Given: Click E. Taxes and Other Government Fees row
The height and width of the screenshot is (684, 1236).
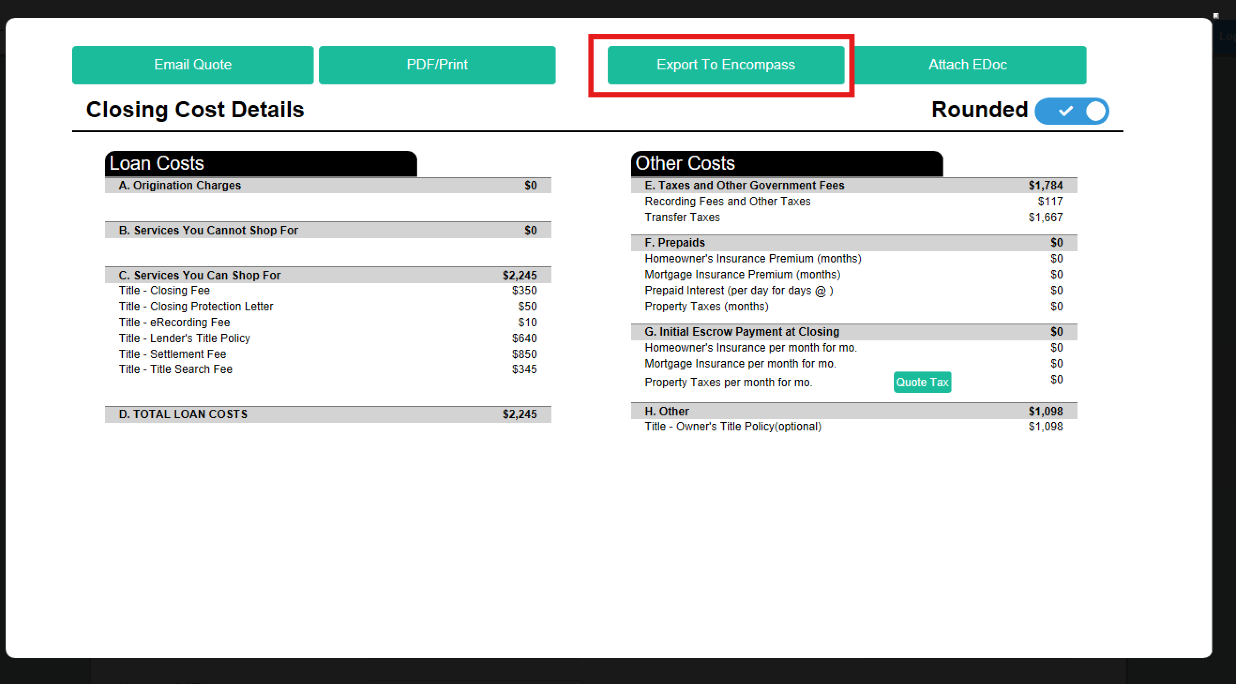Looking at the screenshot, I should [854, 186].
